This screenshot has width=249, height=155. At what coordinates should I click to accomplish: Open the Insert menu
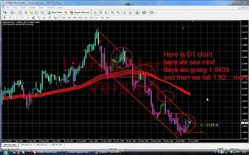pyautogui.click(x=23, y=8)
